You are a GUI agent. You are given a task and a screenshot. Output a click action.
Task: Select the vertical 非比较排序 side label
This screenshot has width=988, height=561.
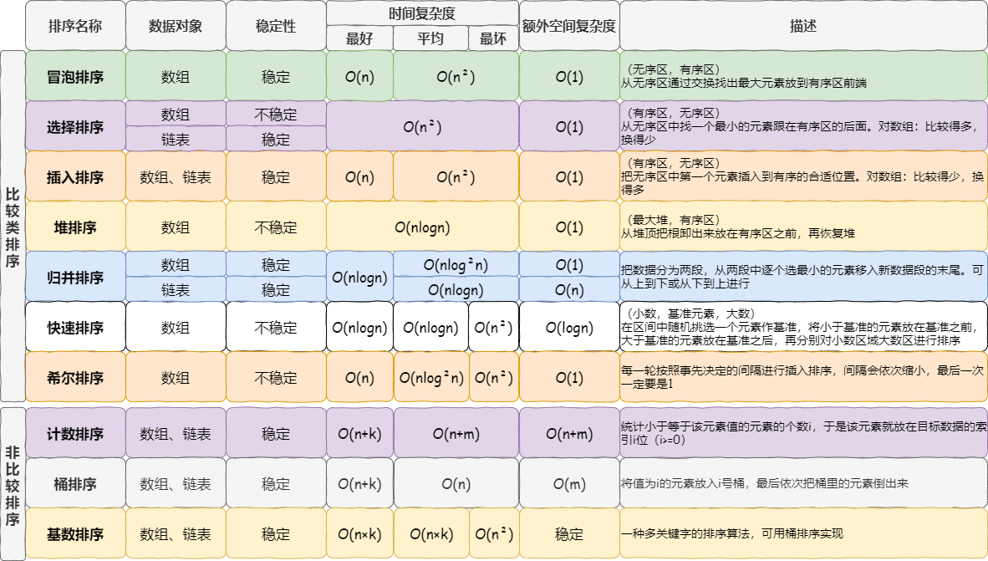[13, 483]
